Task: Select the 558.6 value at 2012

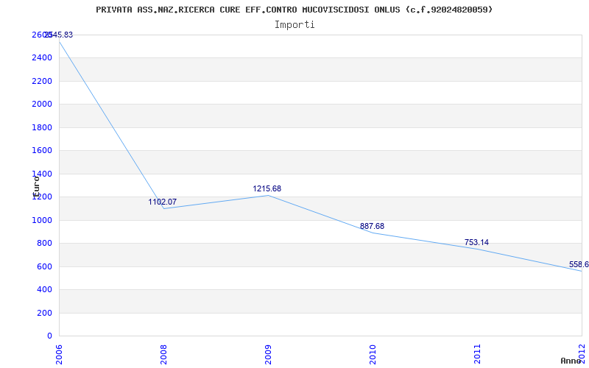Action: [579, 265]
